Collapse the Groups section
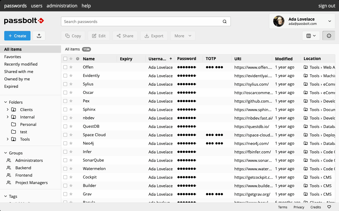This screenshot has height=211, width=339. click(6, 153)
